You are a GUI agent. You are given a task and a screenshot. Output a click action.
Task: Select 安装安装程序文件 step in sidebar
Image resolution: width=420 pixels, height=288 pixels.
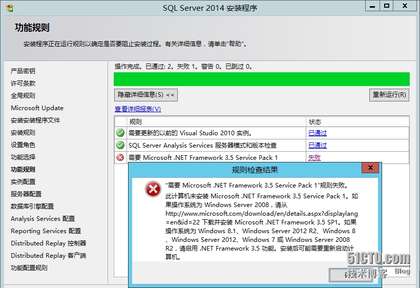(35, 120)
